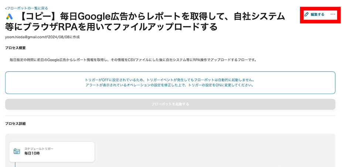Click the process overview description text

click(133, 60)
